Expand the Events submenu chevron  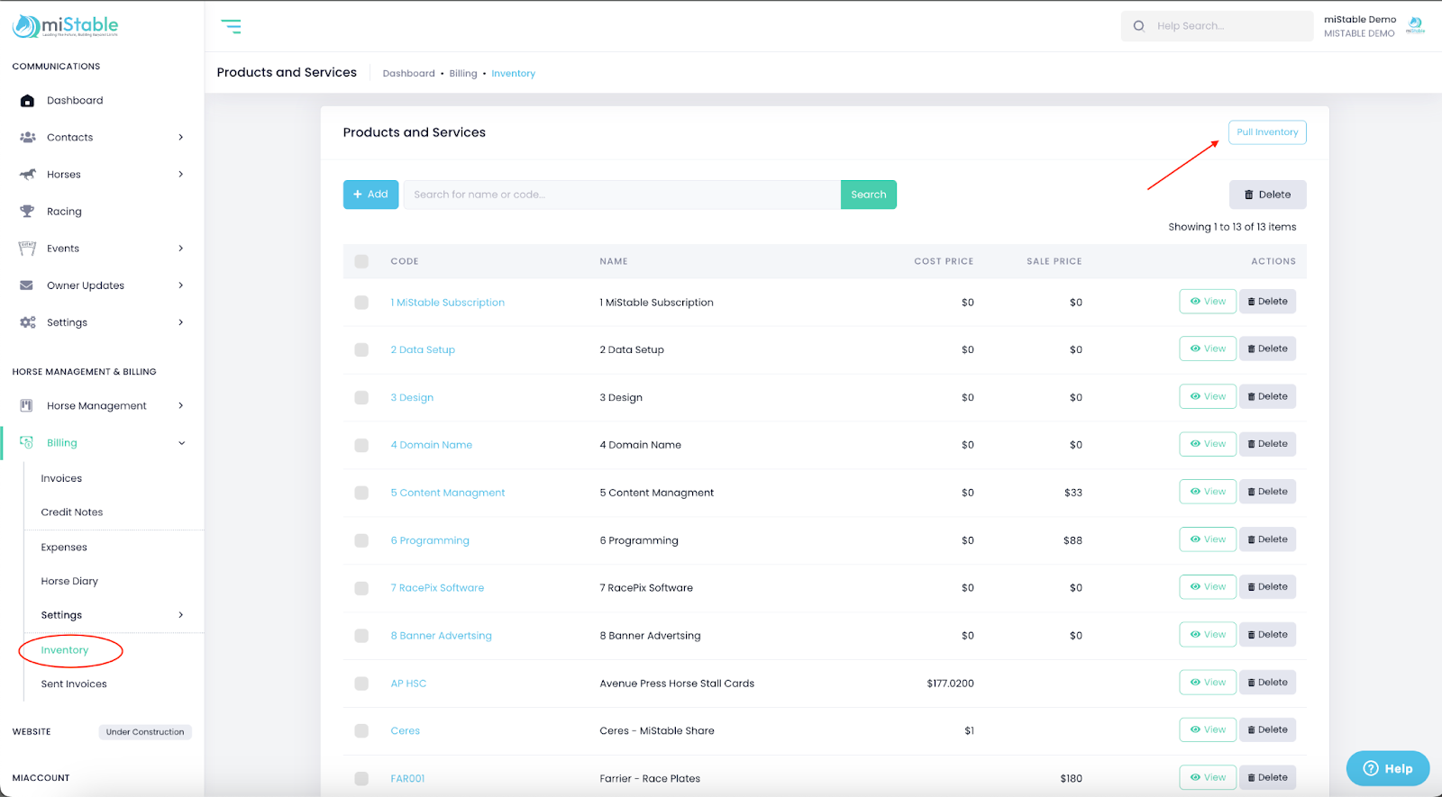[x=181, y=249]
